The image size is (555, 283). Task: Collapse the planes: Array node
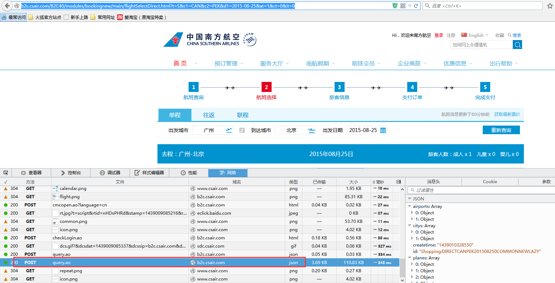[x=410, y=258]
